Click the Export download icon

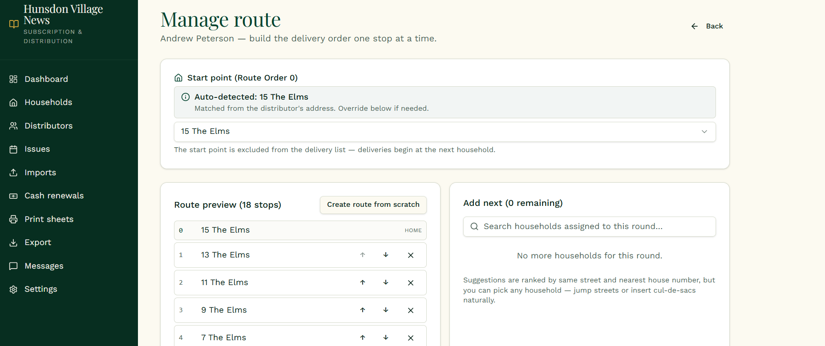(13, 242)
